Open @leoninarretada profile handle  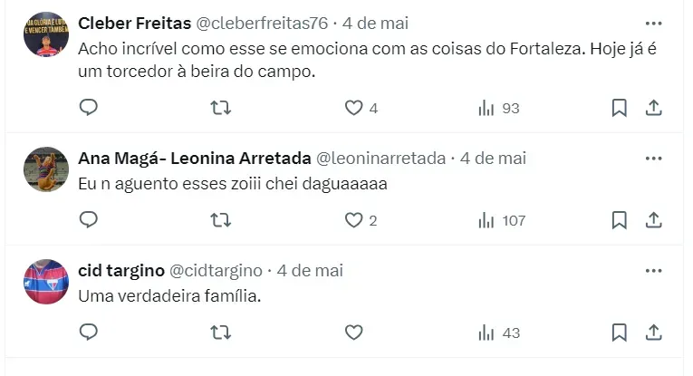pyautogui.click(x=380, y=158)
